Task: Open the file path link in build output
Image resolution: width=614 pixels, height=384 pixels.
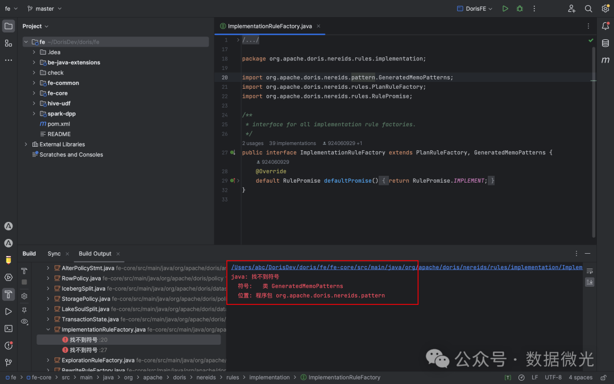Action: [x=406, y=267]
